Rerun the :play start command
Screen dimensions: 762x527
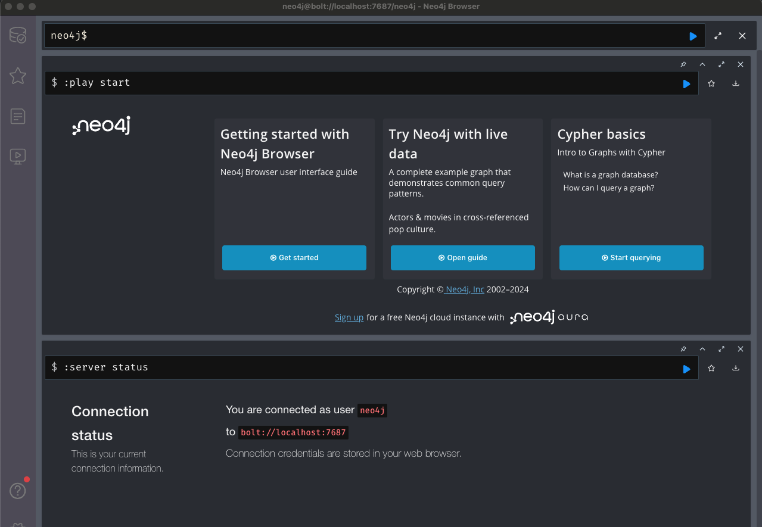coord(686,84)
